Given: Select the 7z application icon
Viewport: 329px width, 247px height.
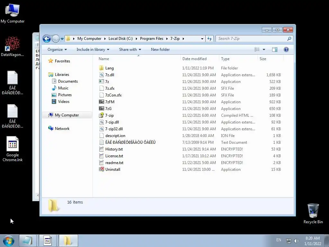Looking at the screenshot, I should tap(101, 81).
